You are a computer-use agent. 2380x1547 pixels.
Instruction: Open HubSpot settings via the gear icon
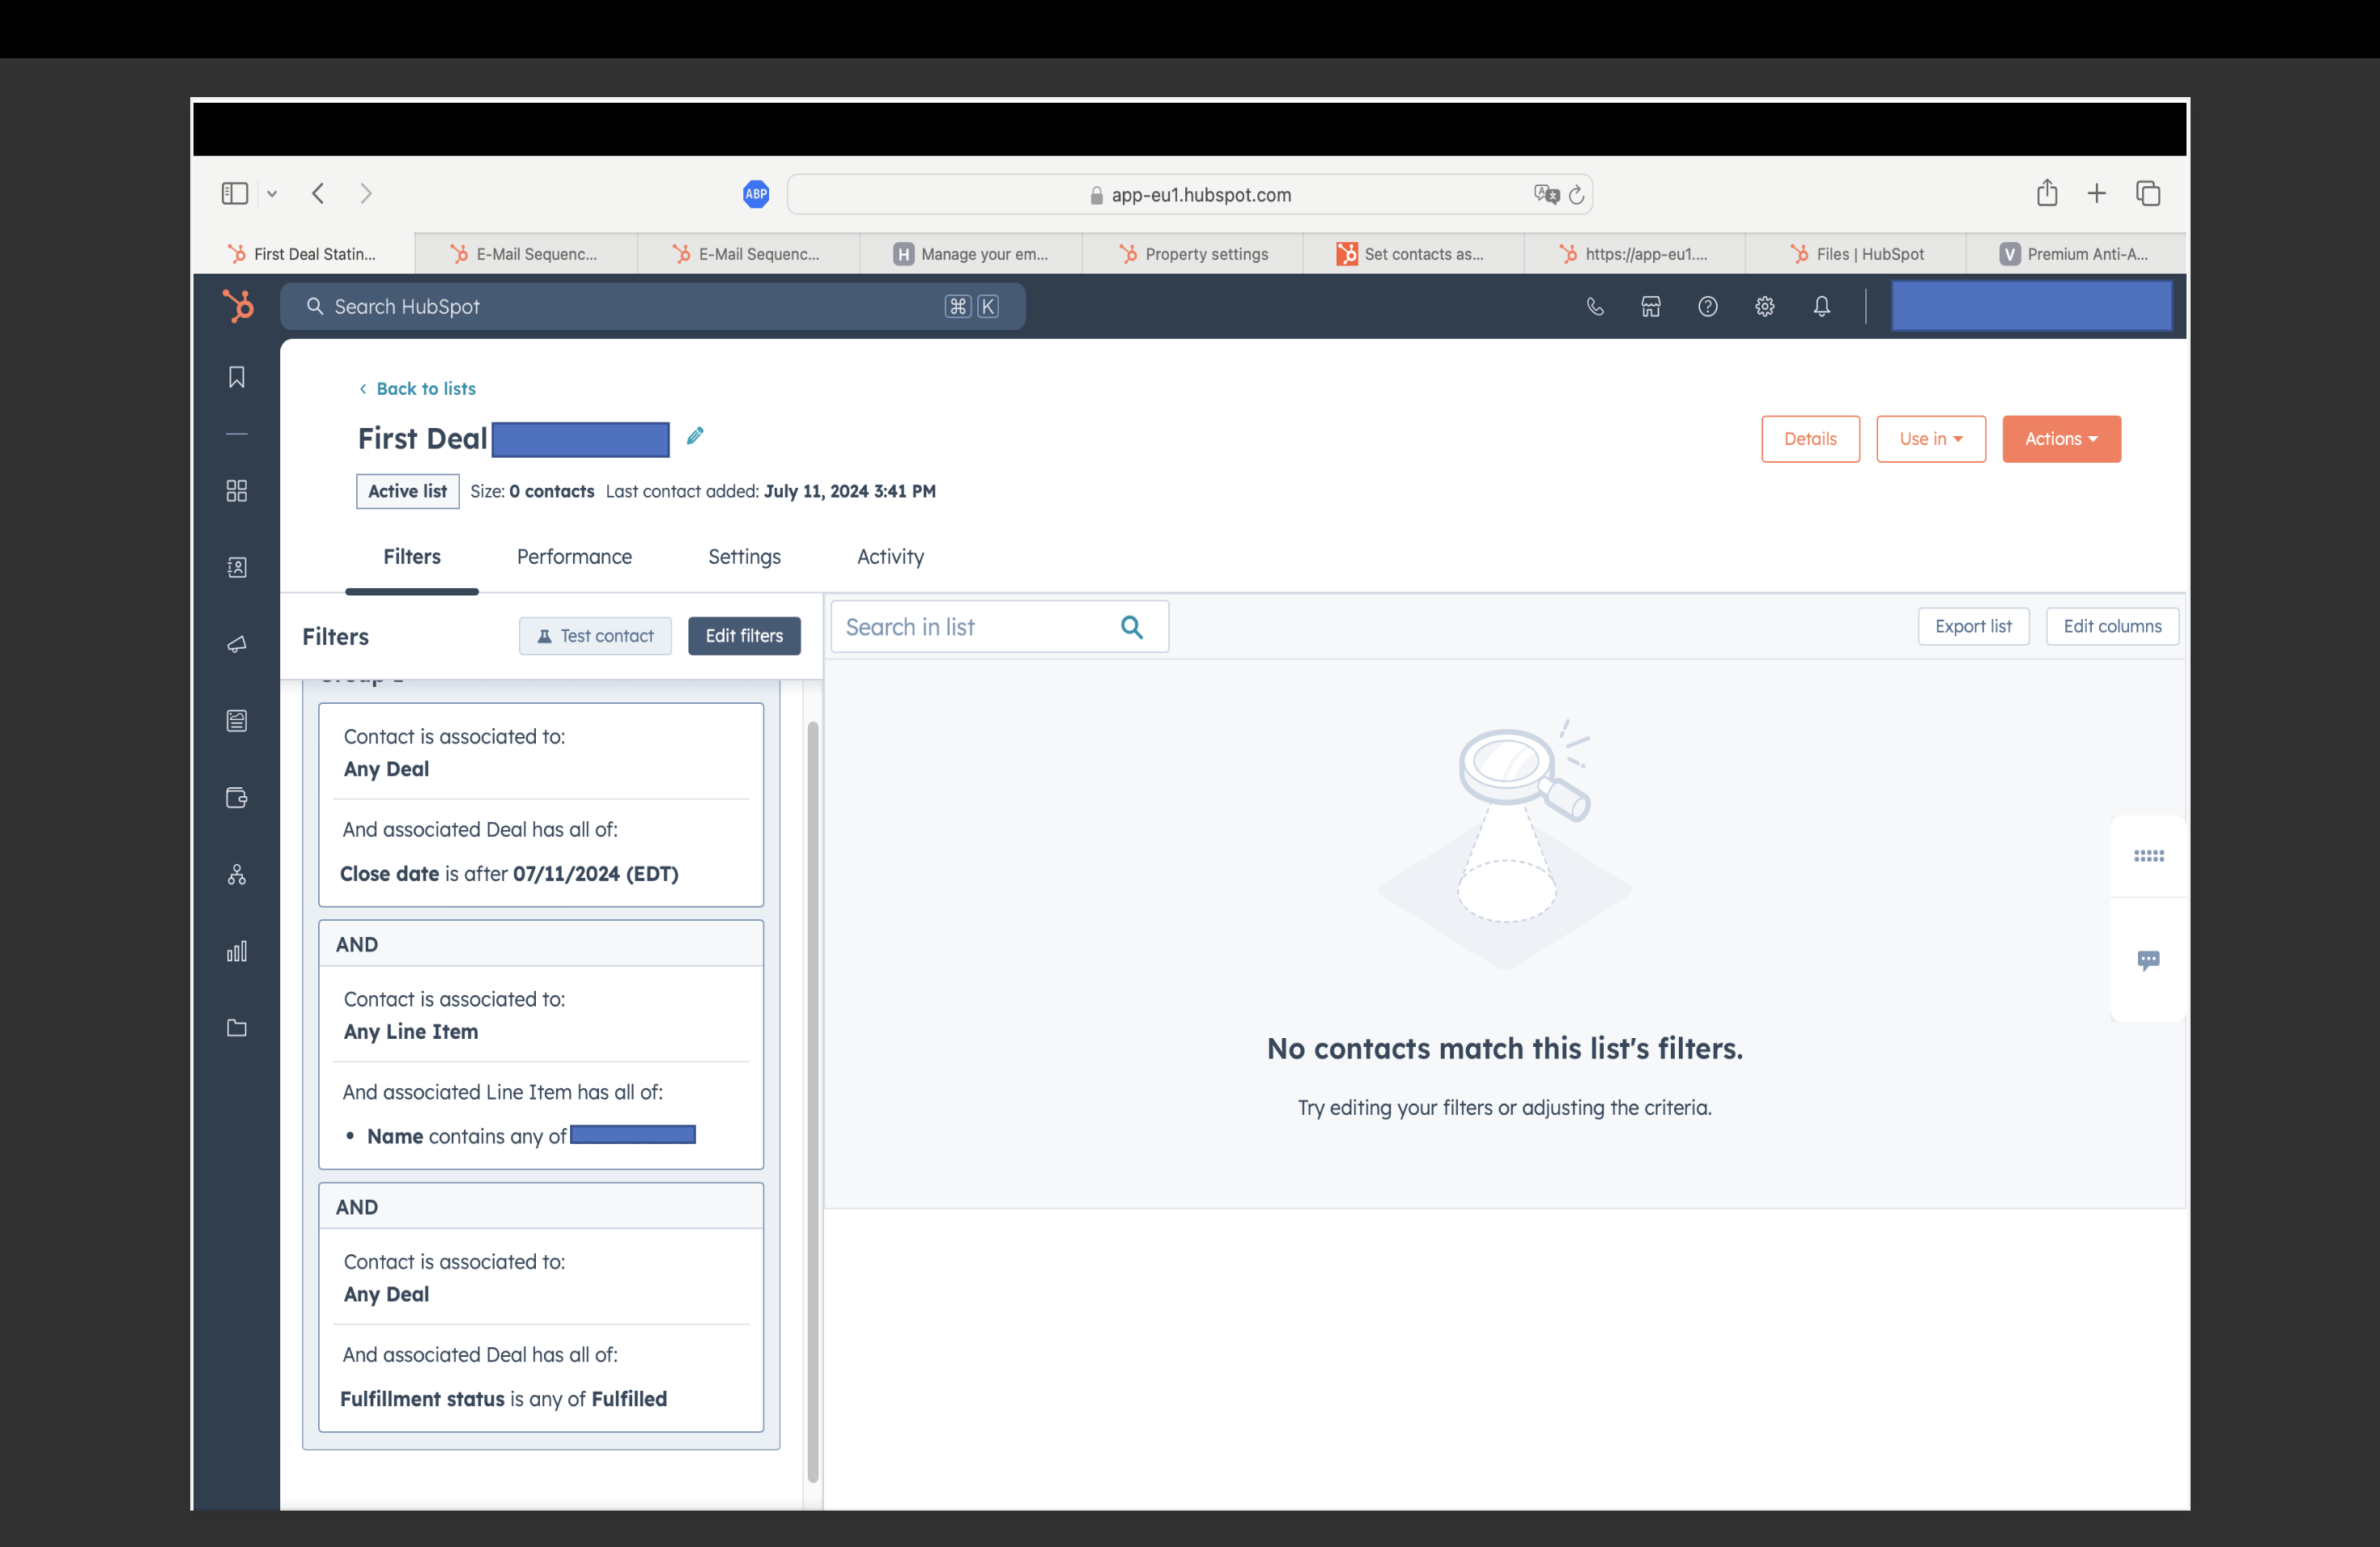pos(1764,307)
